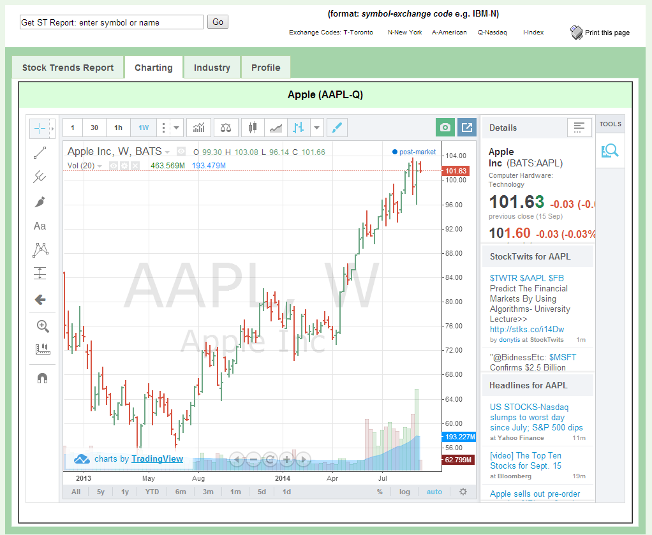Take a chart snapshot with camera icon
The height and width of the screenshot is (535, 652).
[445, 127]
